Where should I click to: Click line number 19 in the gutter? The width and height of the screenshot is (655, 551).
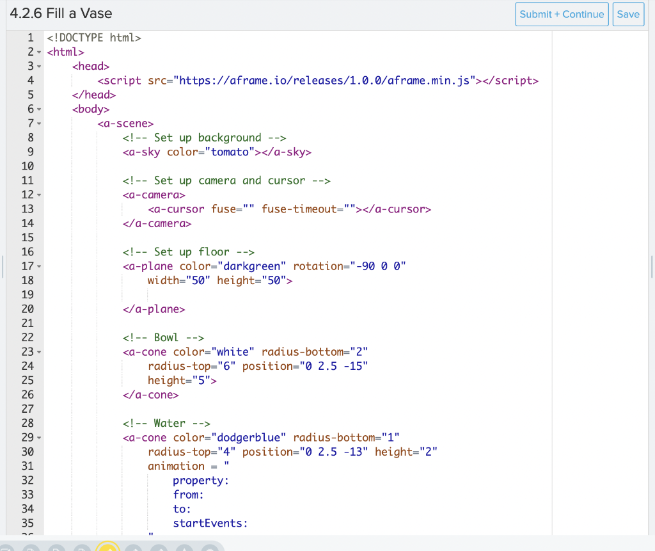tap(28, 295)
